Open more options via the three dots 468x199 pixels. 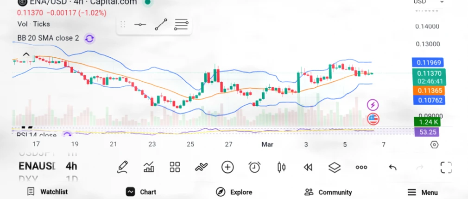click(x=361, y=167)
